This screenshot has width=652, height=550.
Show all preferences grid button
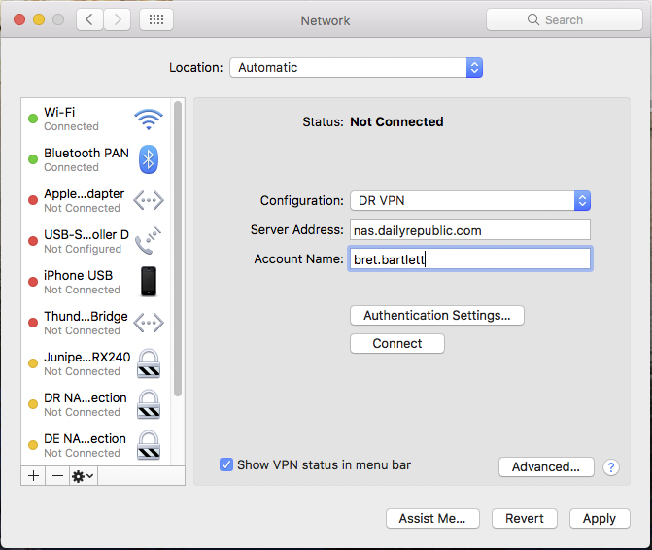(157, 19)
